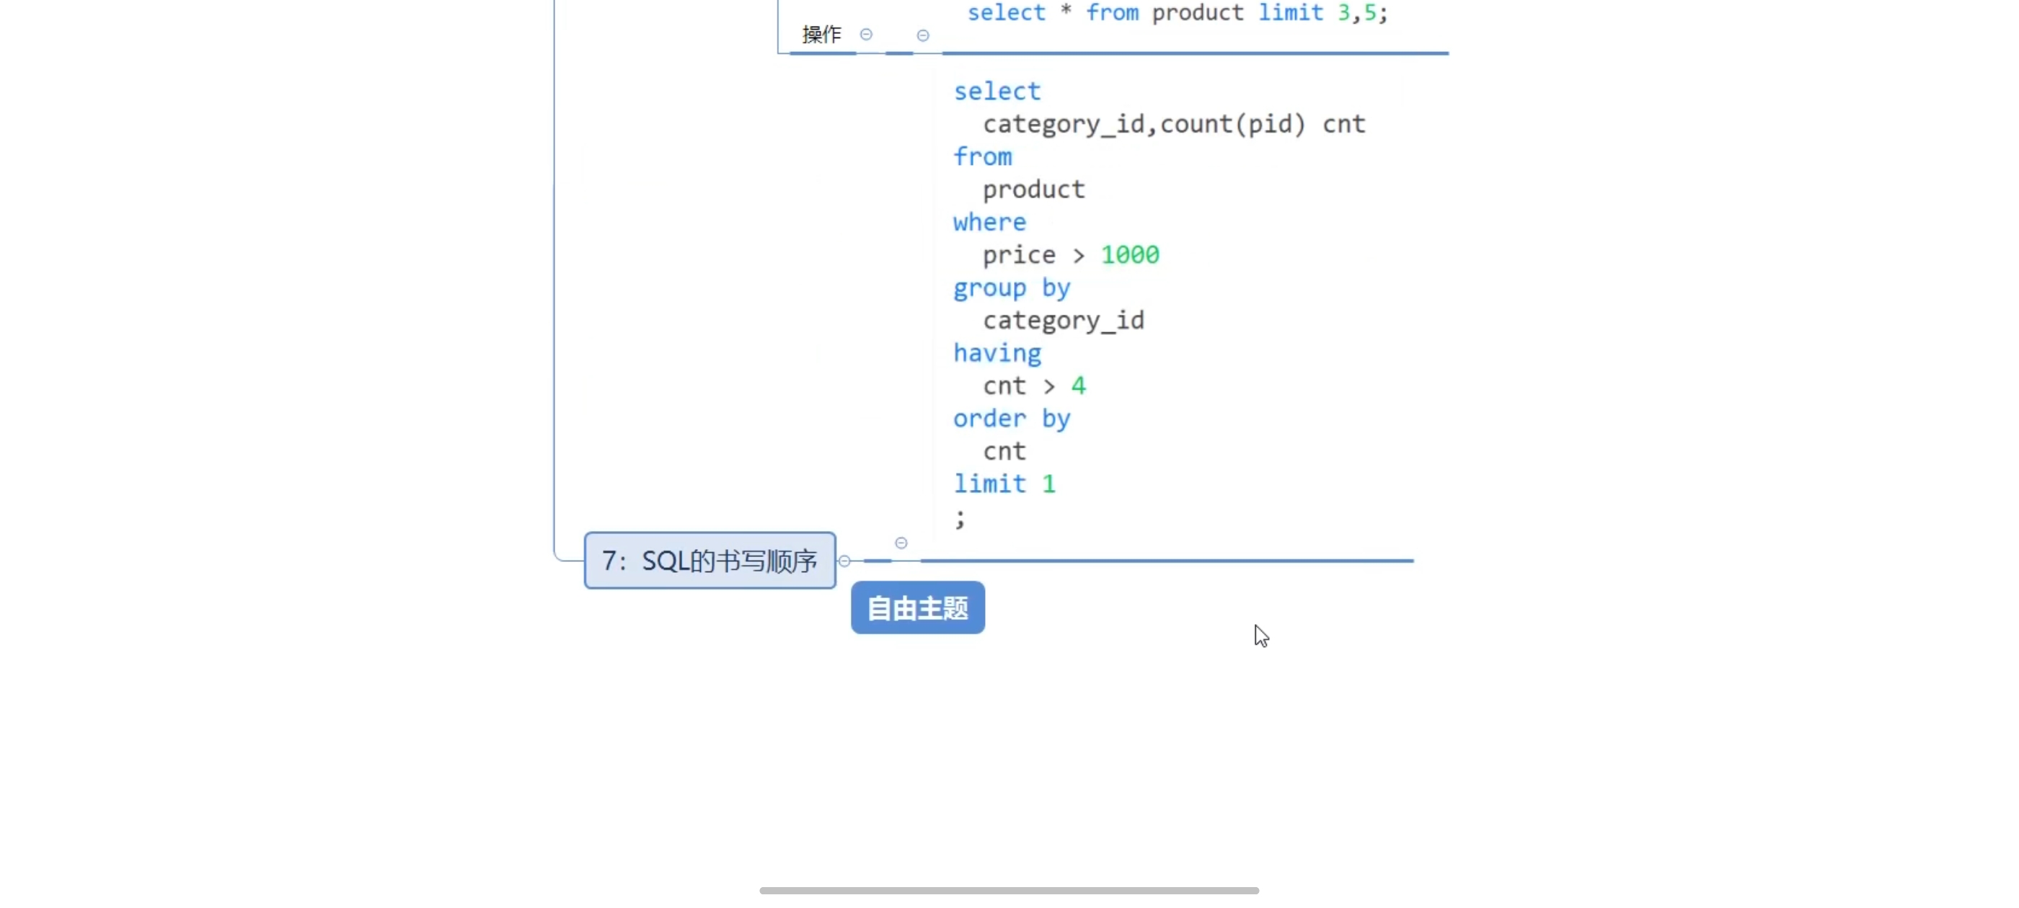Select the 操作 subtopic label

821,35
